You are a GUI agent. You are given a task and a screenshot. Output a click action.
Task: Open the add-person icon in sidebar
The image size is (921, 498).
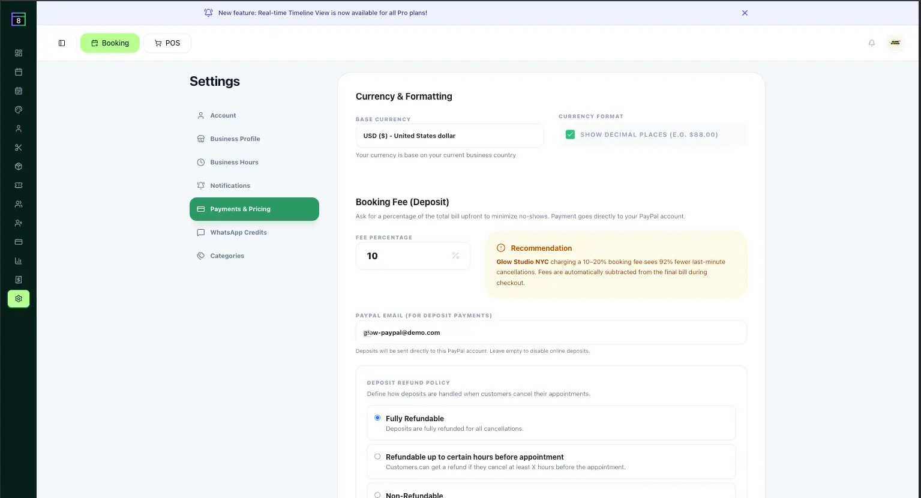[19, 223]
